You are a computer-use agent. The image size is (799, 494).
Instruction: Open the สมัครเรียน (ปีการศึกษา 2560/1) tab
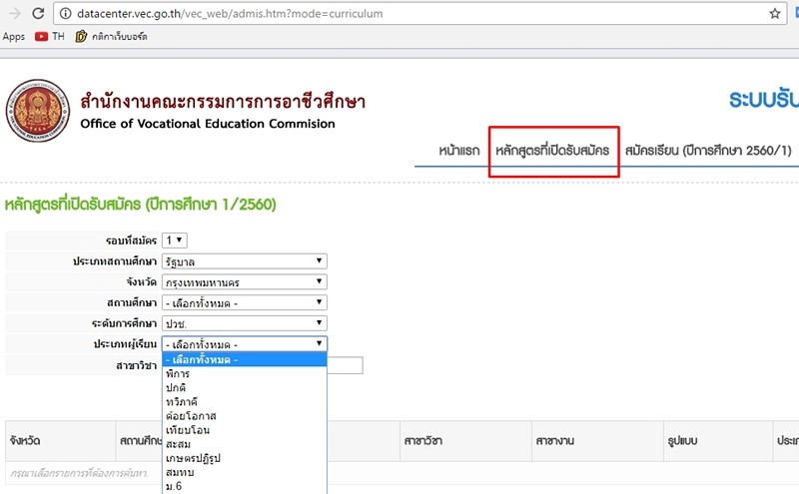(708, 151)
